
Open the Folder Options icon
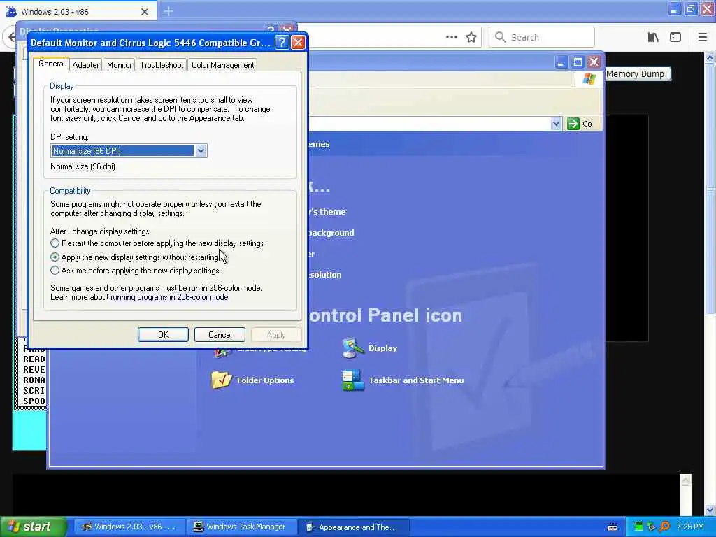click(252, 380)
